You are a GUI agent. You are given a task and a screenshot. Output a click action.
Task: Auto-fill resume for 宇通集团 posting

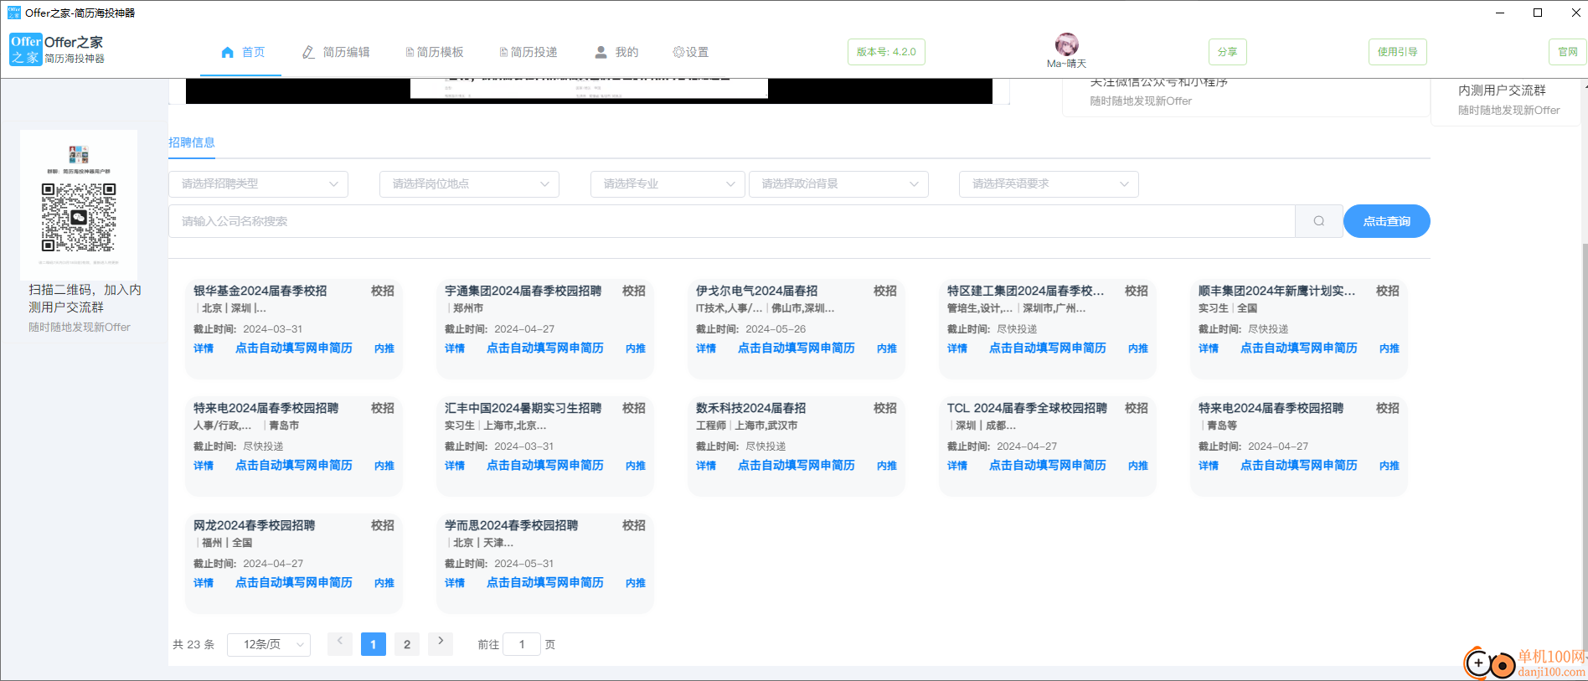[545, 348]
